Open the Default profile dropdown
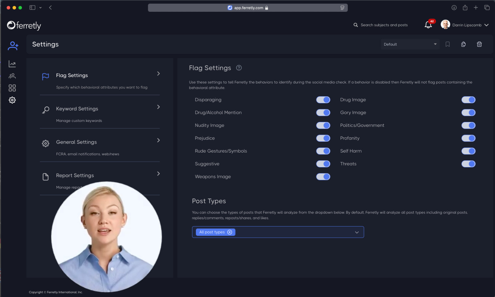 click(410, 44)
